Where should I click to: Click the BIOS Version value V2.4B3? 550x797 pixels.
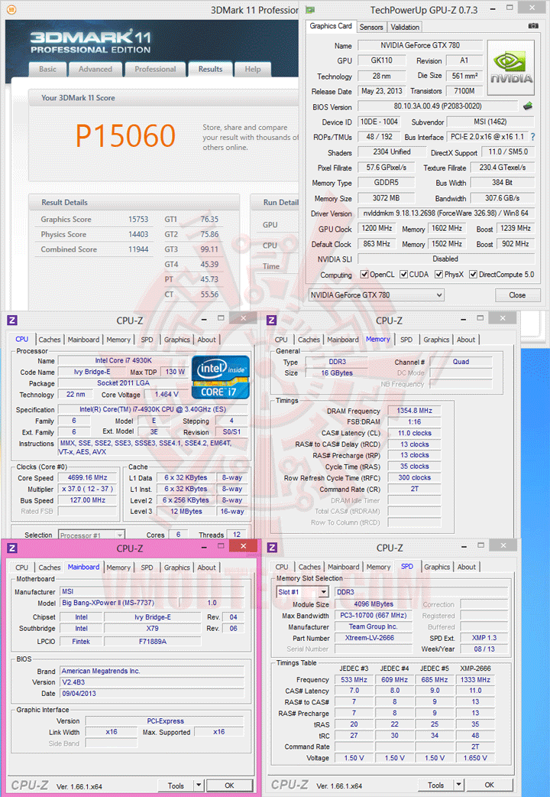[x=152, y=682]
